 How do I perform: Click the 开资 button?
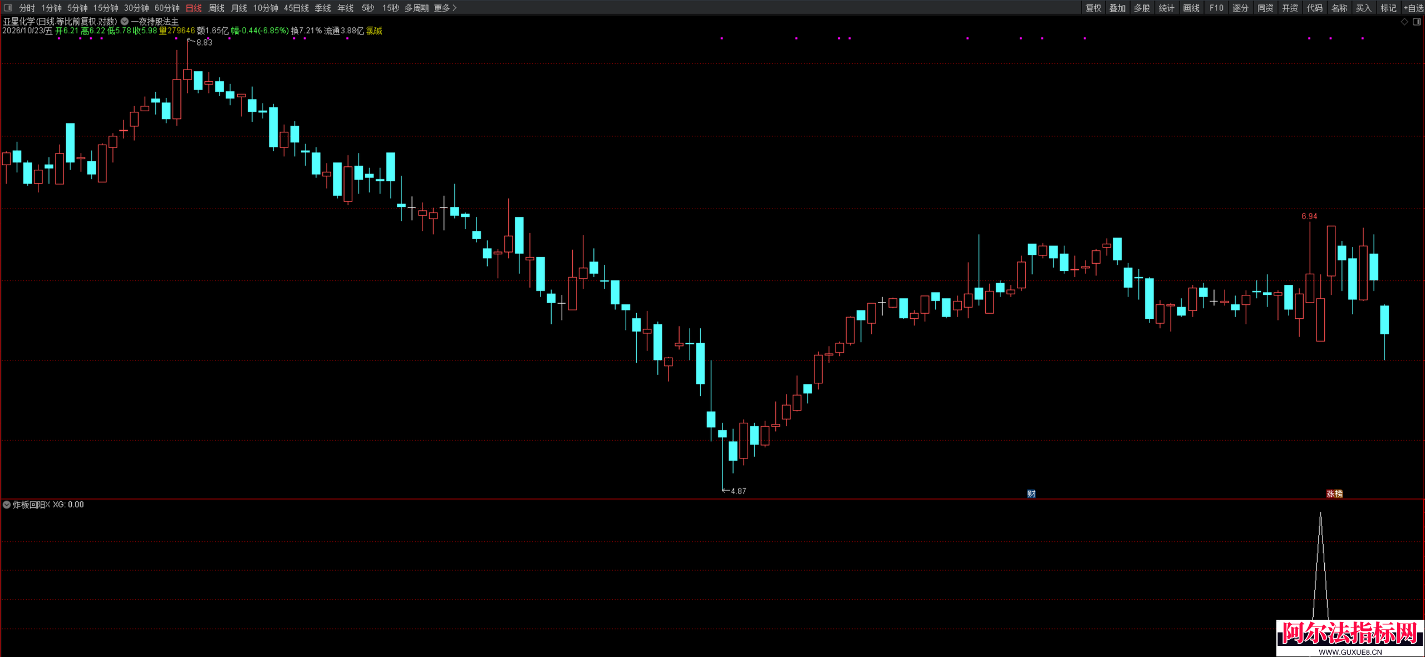click(x=1290, y=8)
